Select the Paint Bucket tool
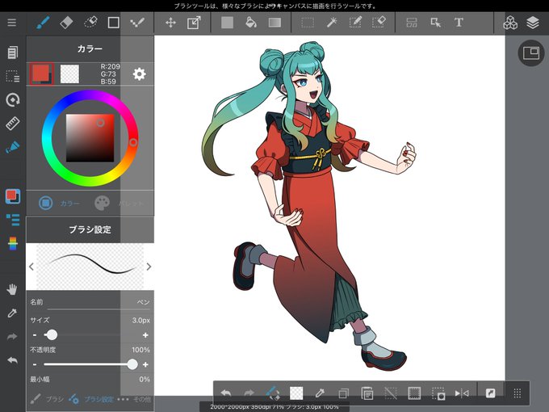 (251, 23)
